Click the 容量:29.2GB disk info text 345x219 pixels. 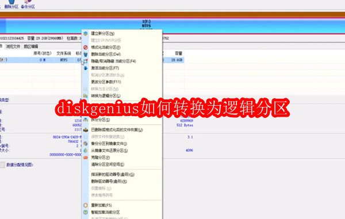(45, 39)
